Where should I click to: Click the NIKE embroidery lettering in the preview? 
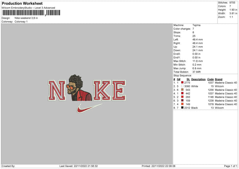point(87,90)
